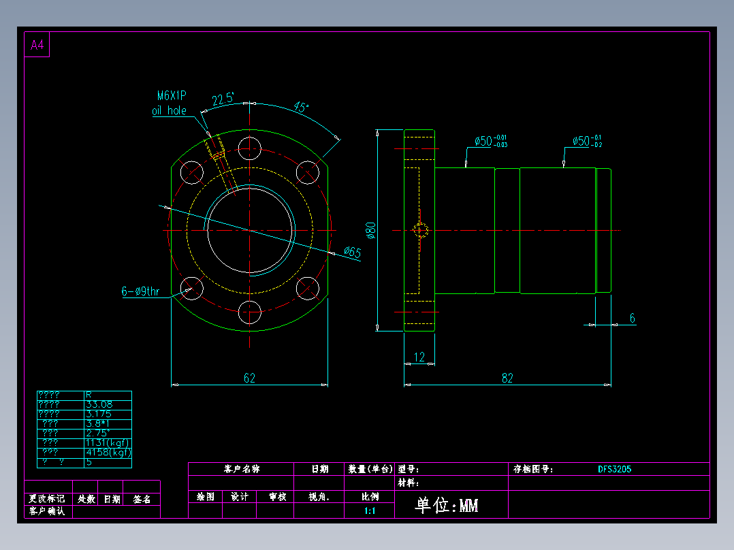Select the 22.5° angle dimension

click(x=223, y=99)
